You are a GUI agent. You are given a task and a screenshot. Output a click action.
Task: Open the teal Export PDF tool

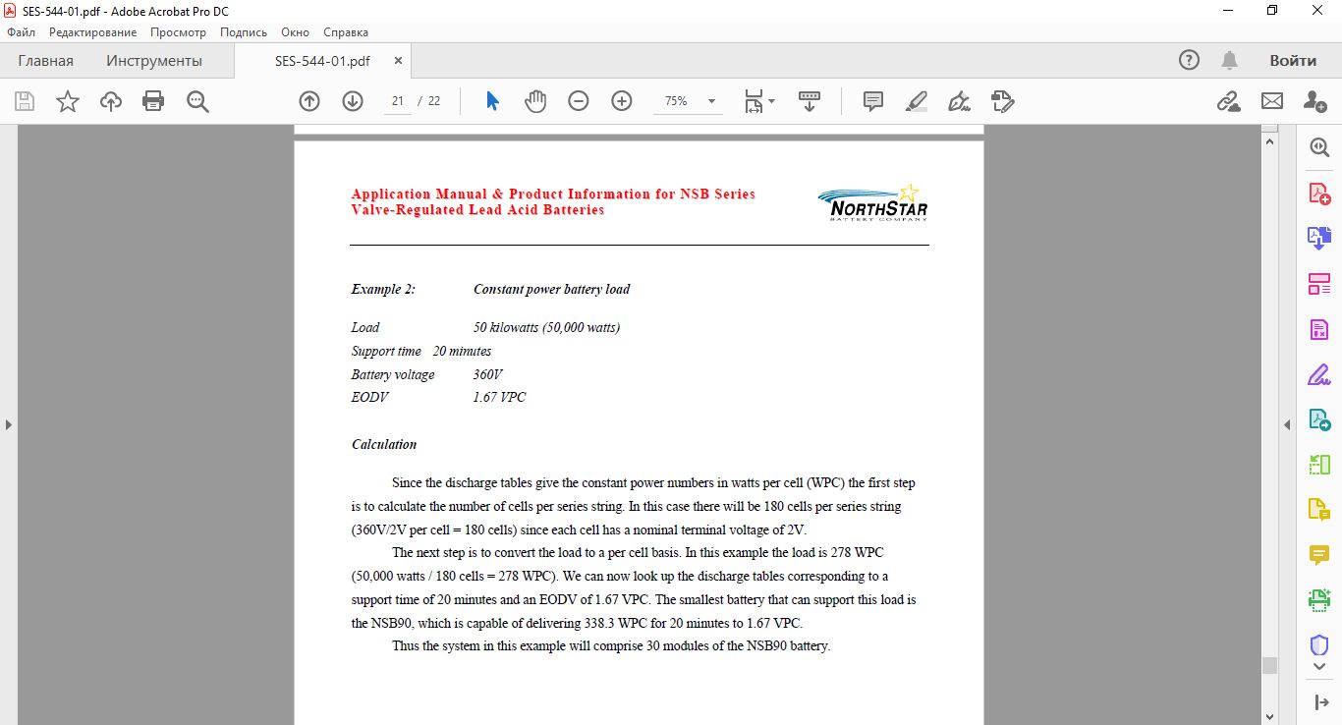tap(1319, 420)
